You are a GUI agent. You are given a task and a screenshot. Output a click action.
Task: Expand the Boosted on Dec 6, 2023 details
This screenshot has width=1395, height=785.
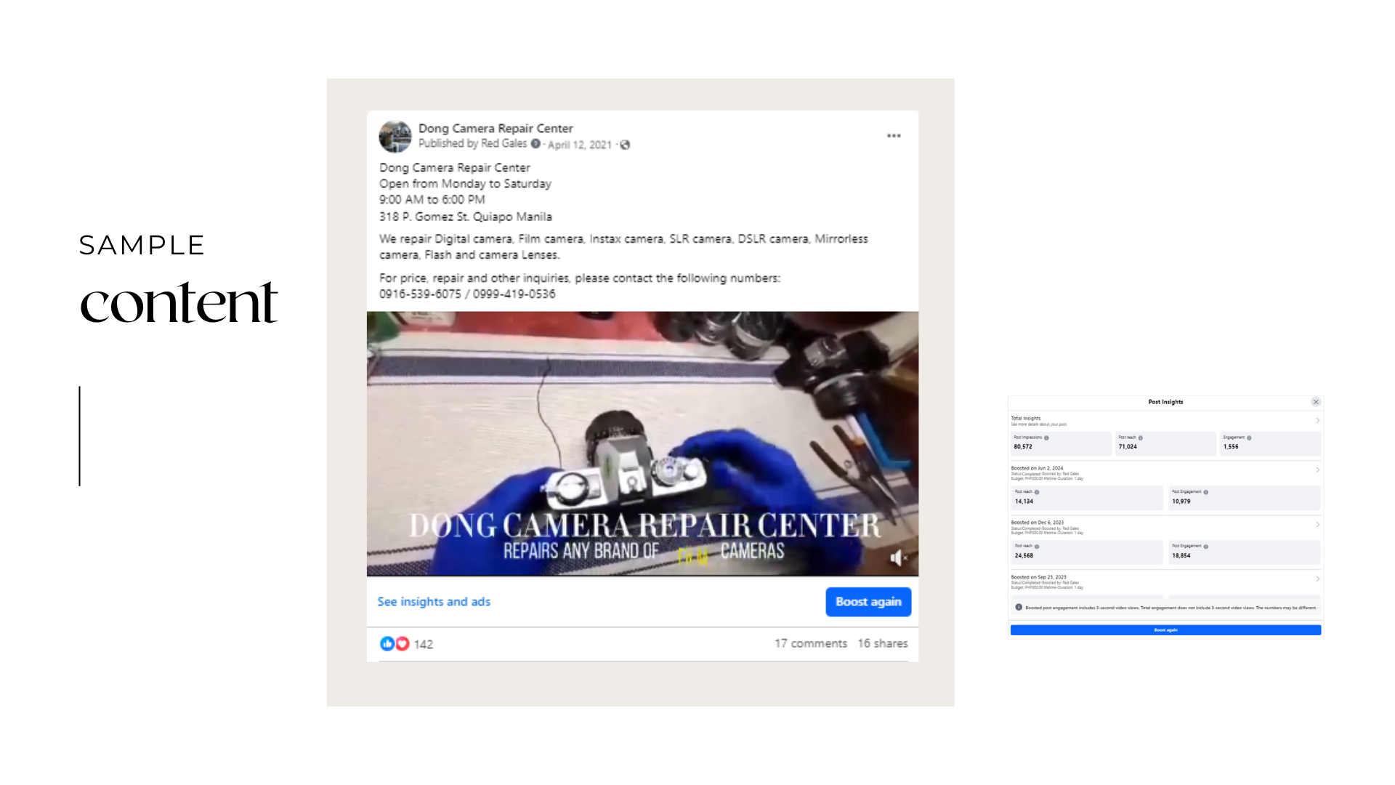1317,525
